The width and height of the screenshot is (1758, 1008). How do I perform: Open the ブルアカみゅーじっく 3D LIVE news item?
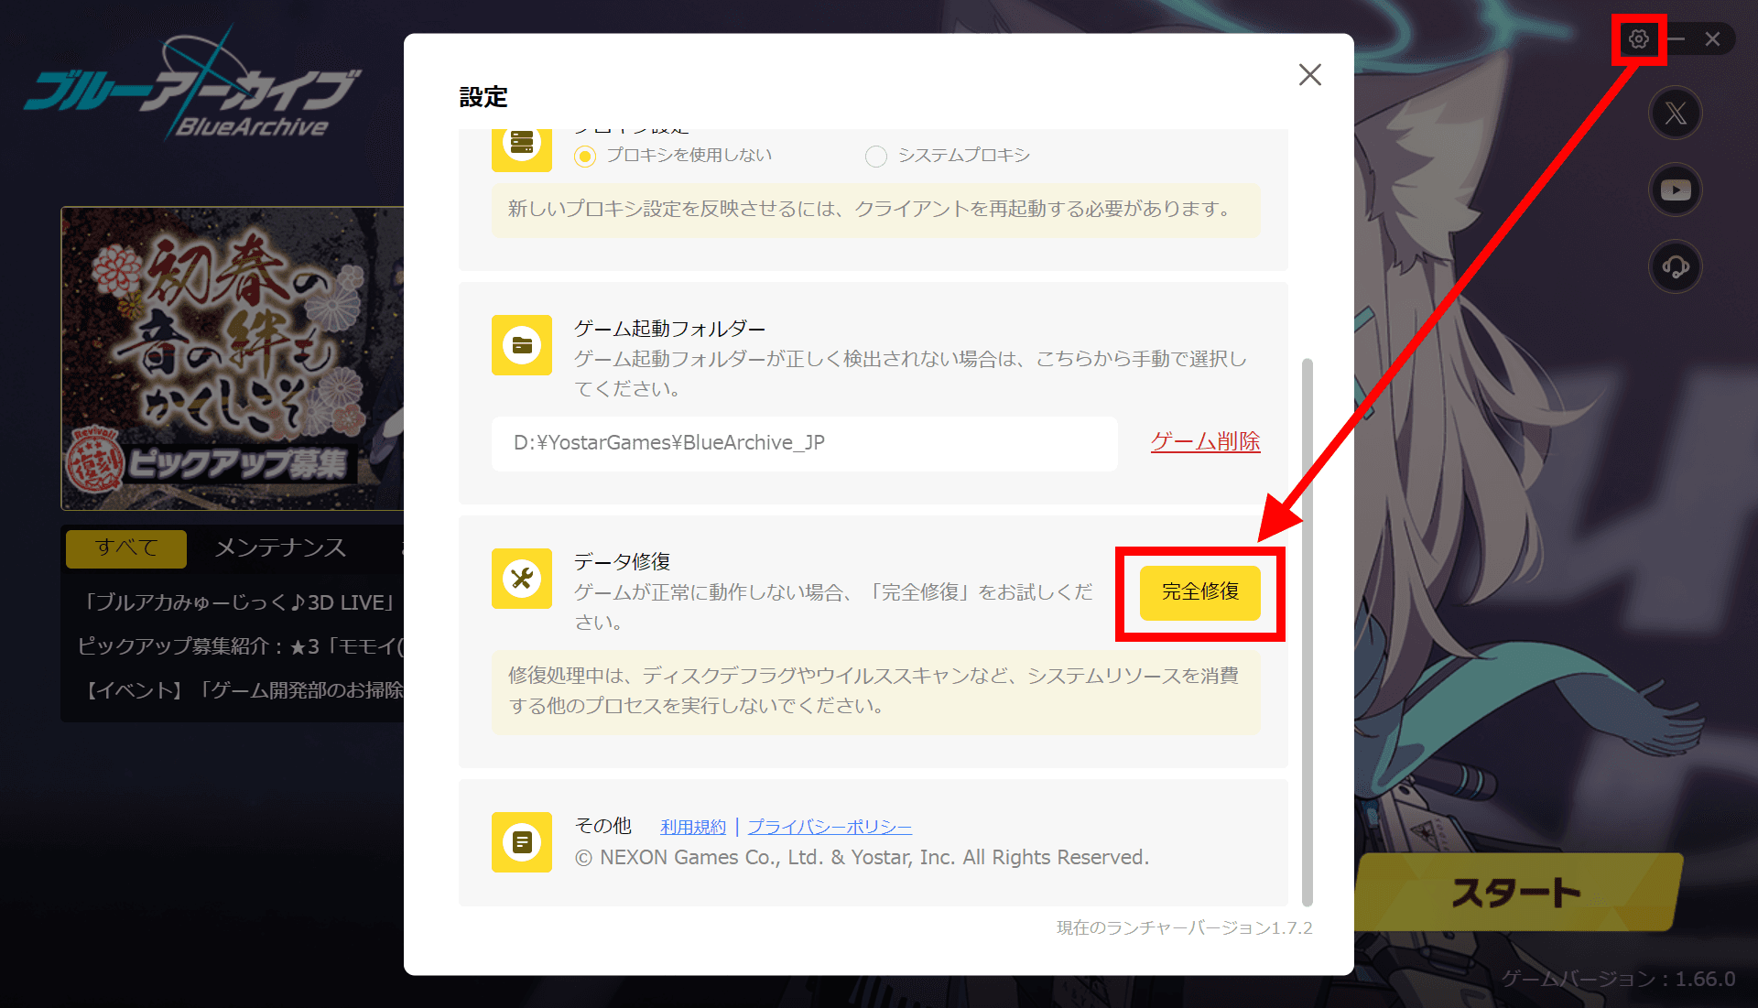coord(240,602)
